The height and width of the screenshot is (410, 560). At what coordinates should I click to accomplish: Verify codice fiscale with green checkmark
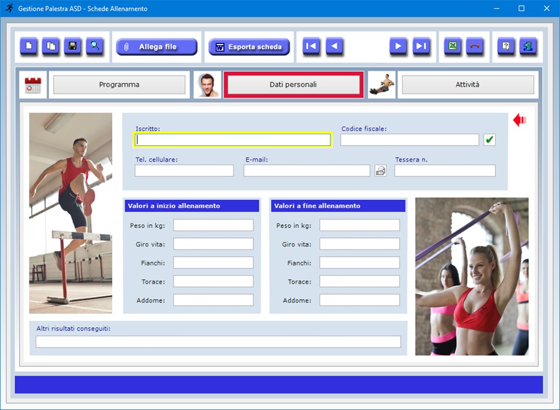(489, 140)
